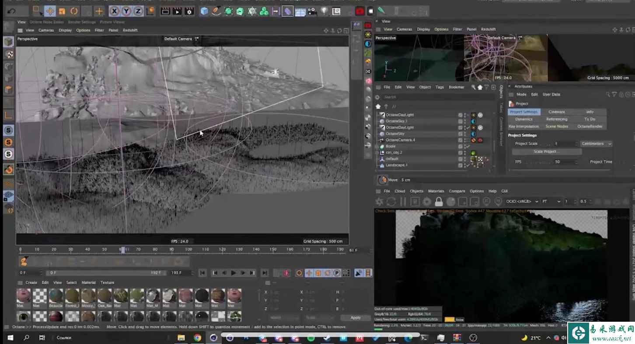Add a camera object from toolbar
Viewport: 635px width, 344px height.
coord(312,11)
